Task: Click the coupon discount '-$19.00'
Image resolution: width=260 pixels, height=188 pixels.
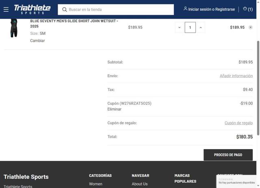Action: click(246, 103)
